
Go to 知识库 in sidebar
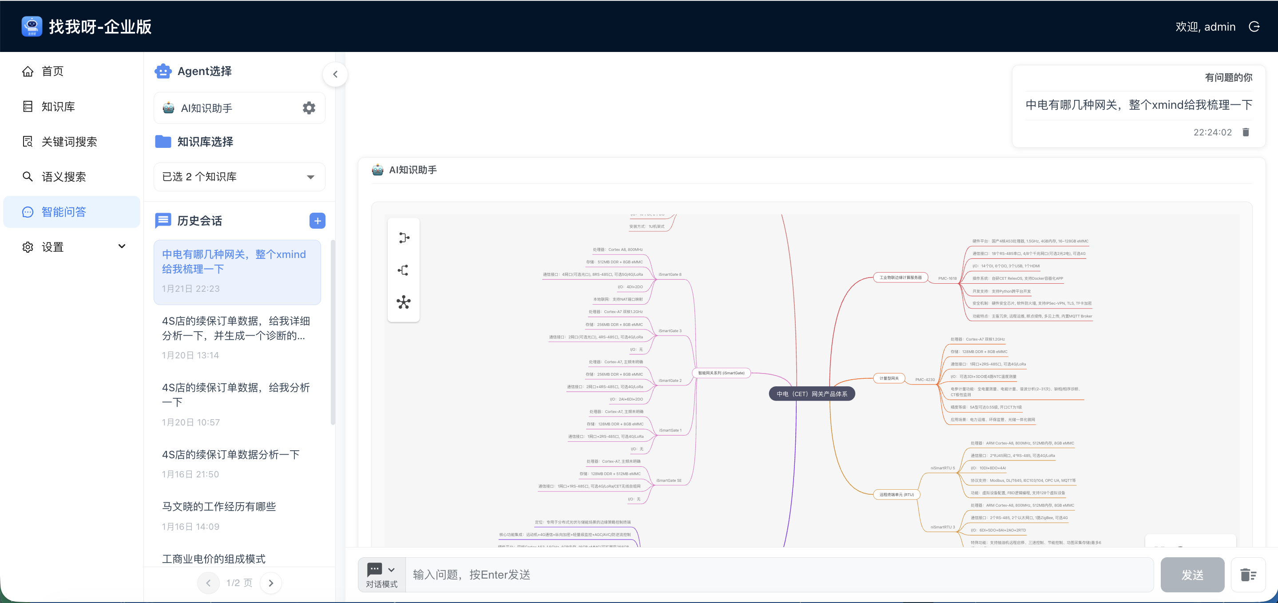[58, 106]
